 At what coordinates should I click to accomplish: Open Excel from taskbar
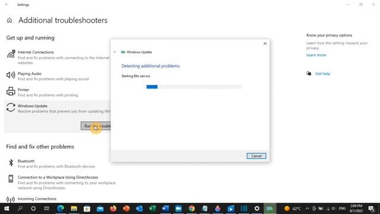pos(152,209)
